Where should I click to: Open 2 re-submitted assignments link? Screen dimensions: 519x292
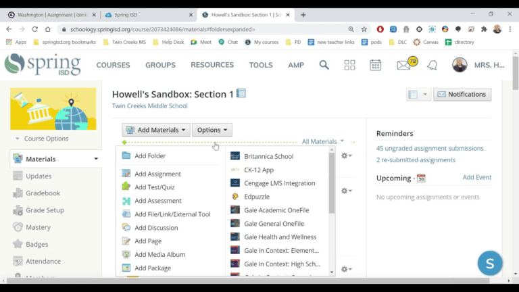416,160
